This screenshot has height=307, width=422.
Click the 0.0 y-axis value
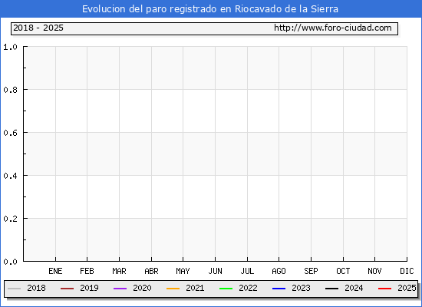click(x=10, y=262)
